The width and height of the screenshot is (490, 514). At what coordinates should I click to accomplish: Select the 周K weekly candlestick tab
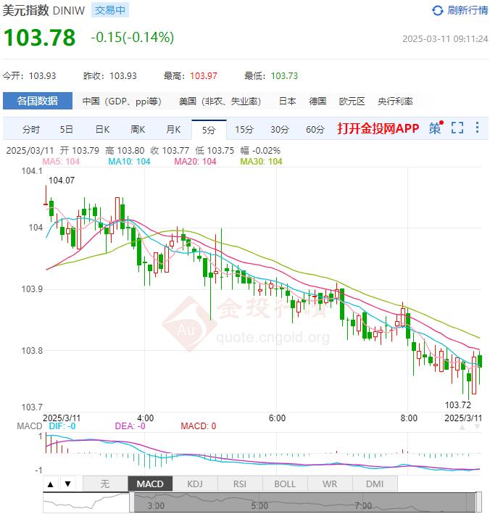coord(138,130)
